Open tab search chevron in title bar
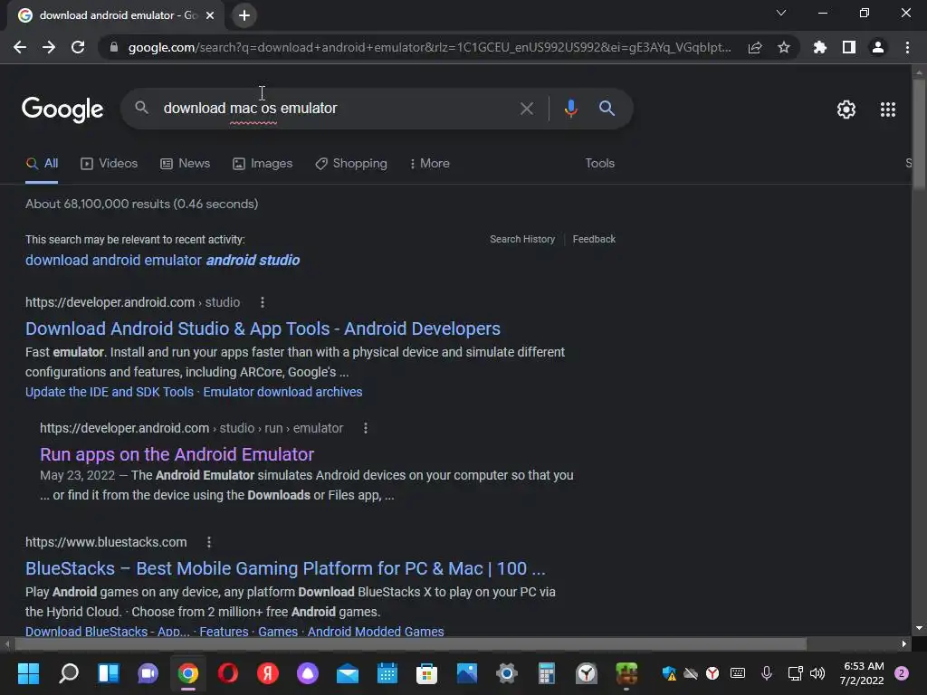Viewport: 927px width, 695px height. pos(781,13)
